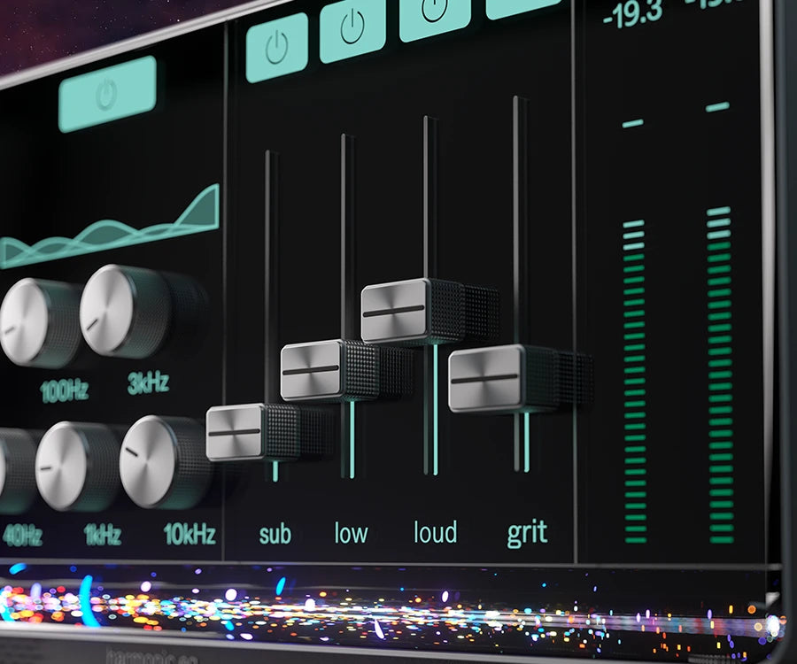Click the EQ frequency curve display
The height and width of the screenshot is (664, 797).
(x=115, y=232)
